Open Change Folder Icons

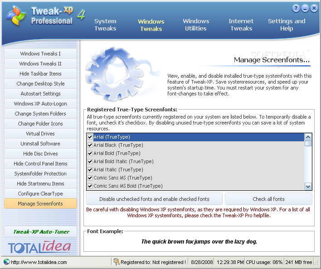tap(40, 124)
